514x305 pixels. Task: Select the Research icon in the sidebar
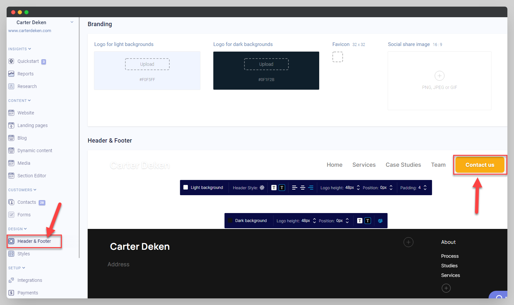11,86
